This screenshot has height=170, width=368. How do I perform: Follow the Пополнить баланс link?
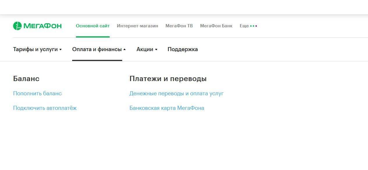tap(38, 94)
